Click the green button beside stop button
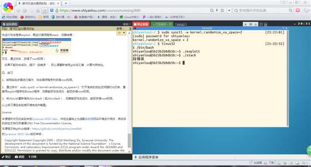 tap(162, 24)
